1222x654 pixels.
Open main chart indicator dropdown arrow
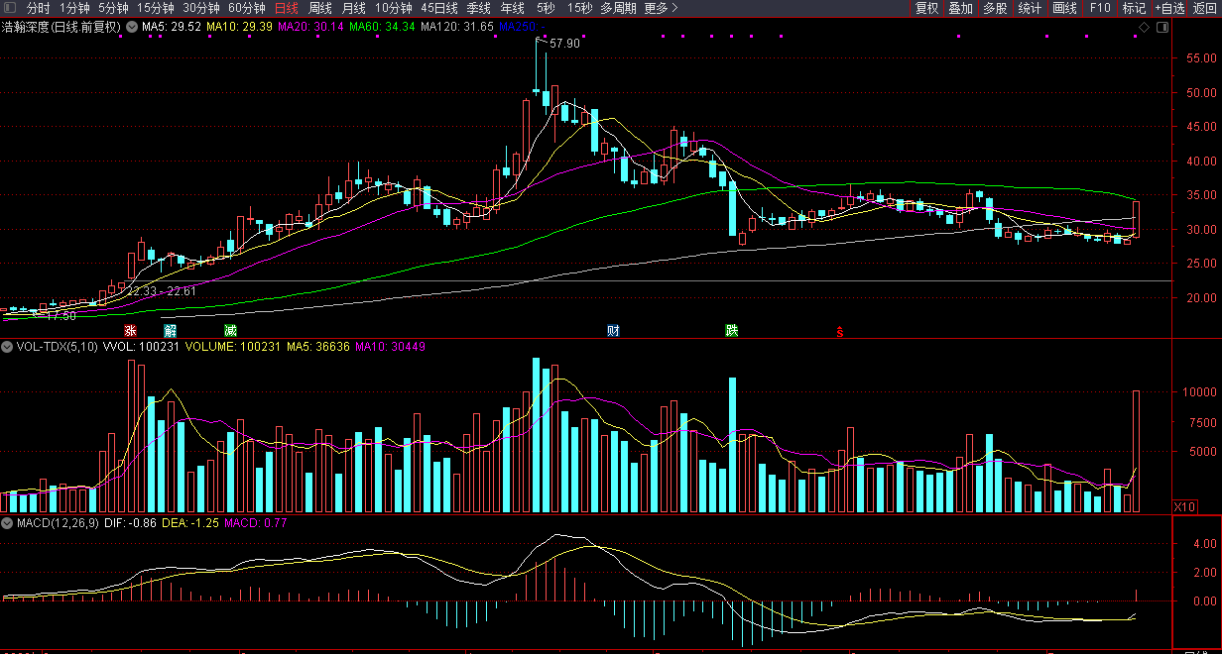(x=133, y=27)
